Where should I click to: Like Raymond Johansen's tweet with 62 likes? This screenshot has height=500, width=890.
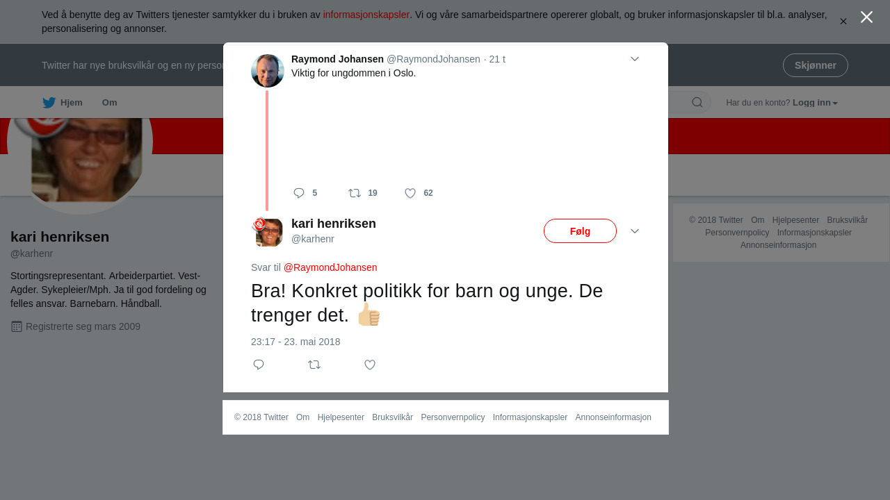[410, 193]
